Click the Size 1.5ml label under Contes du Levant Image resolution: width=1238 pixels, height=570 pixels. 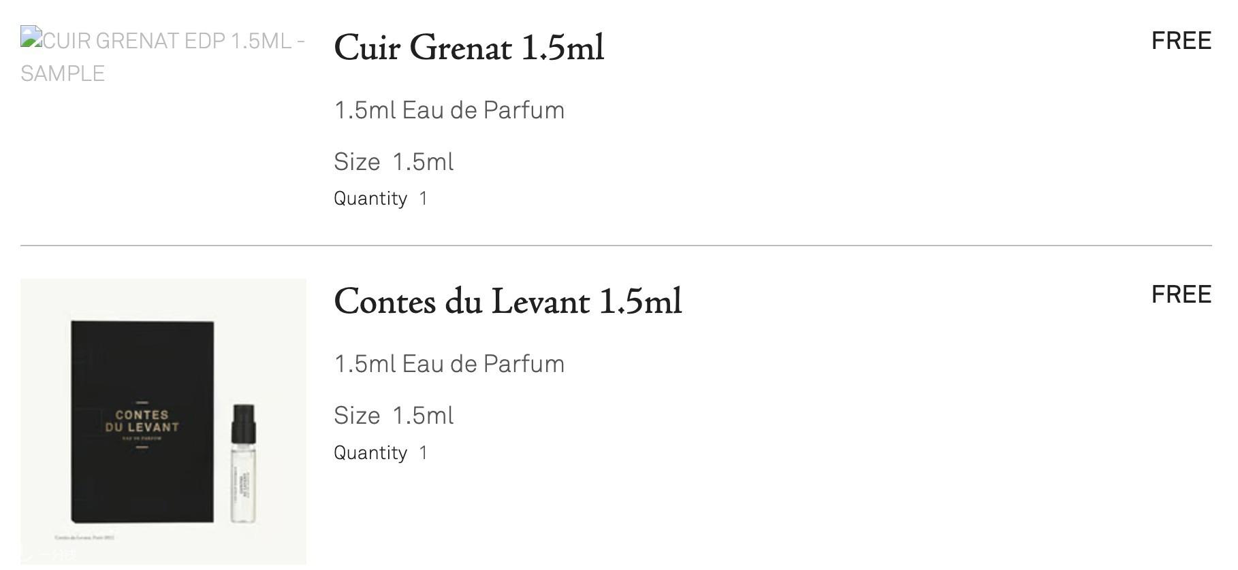pyautogui.click(x=394, y=416)
